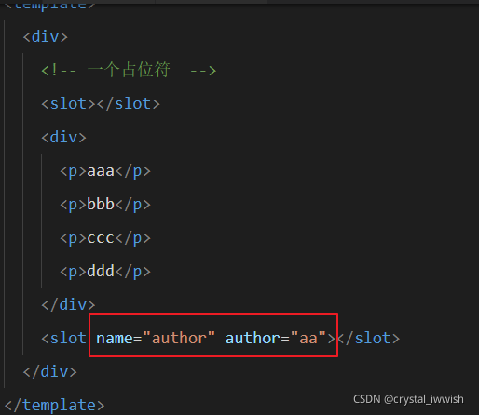This screenshot has height=415, width=479.
Task: Click the author="aa" attribute
Action: [x=276, y=338]
